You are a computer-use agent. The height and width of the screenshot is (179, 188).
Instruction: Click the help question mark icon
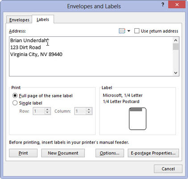click(x=163, y=4)
